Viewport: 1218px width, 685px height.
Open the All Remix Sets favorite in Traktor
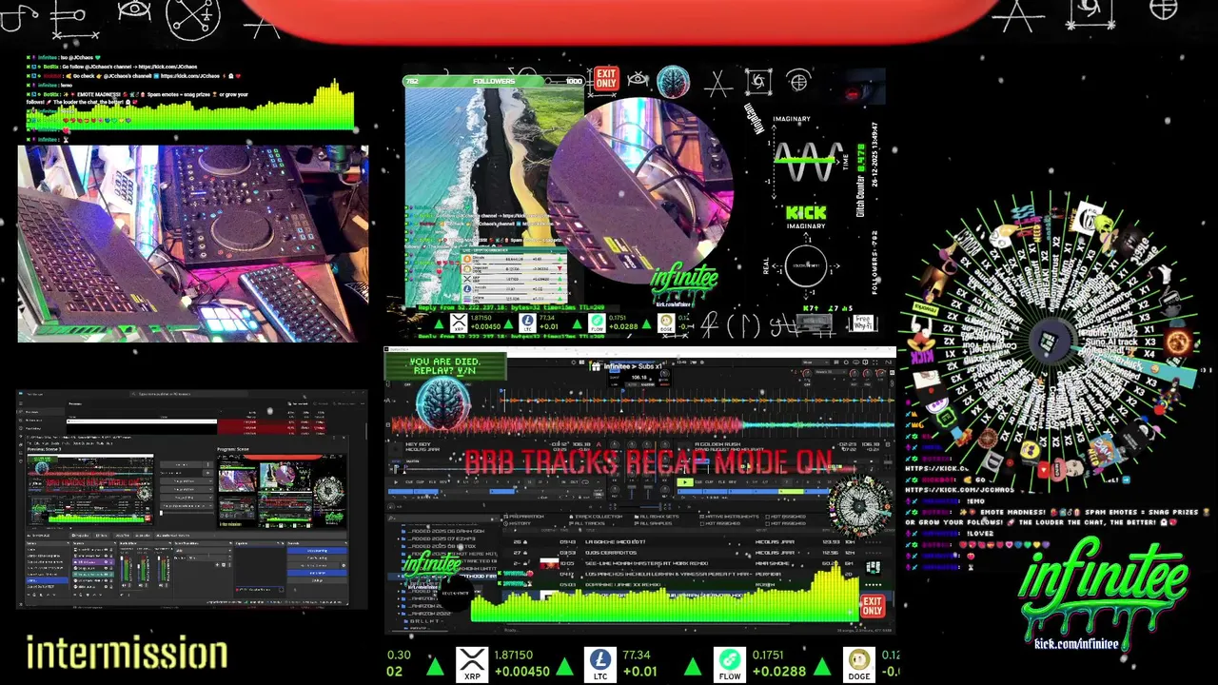click(x=657, y=517)
